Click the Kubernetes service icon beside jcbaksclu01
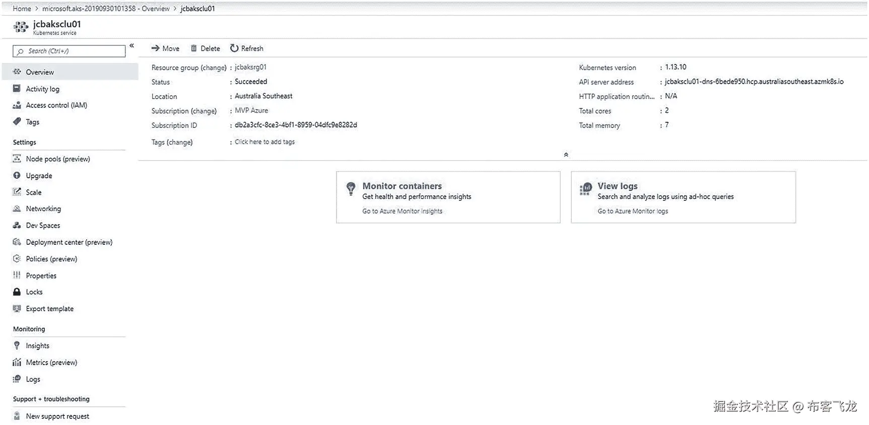869x425 pixels. tap(21, 27)
